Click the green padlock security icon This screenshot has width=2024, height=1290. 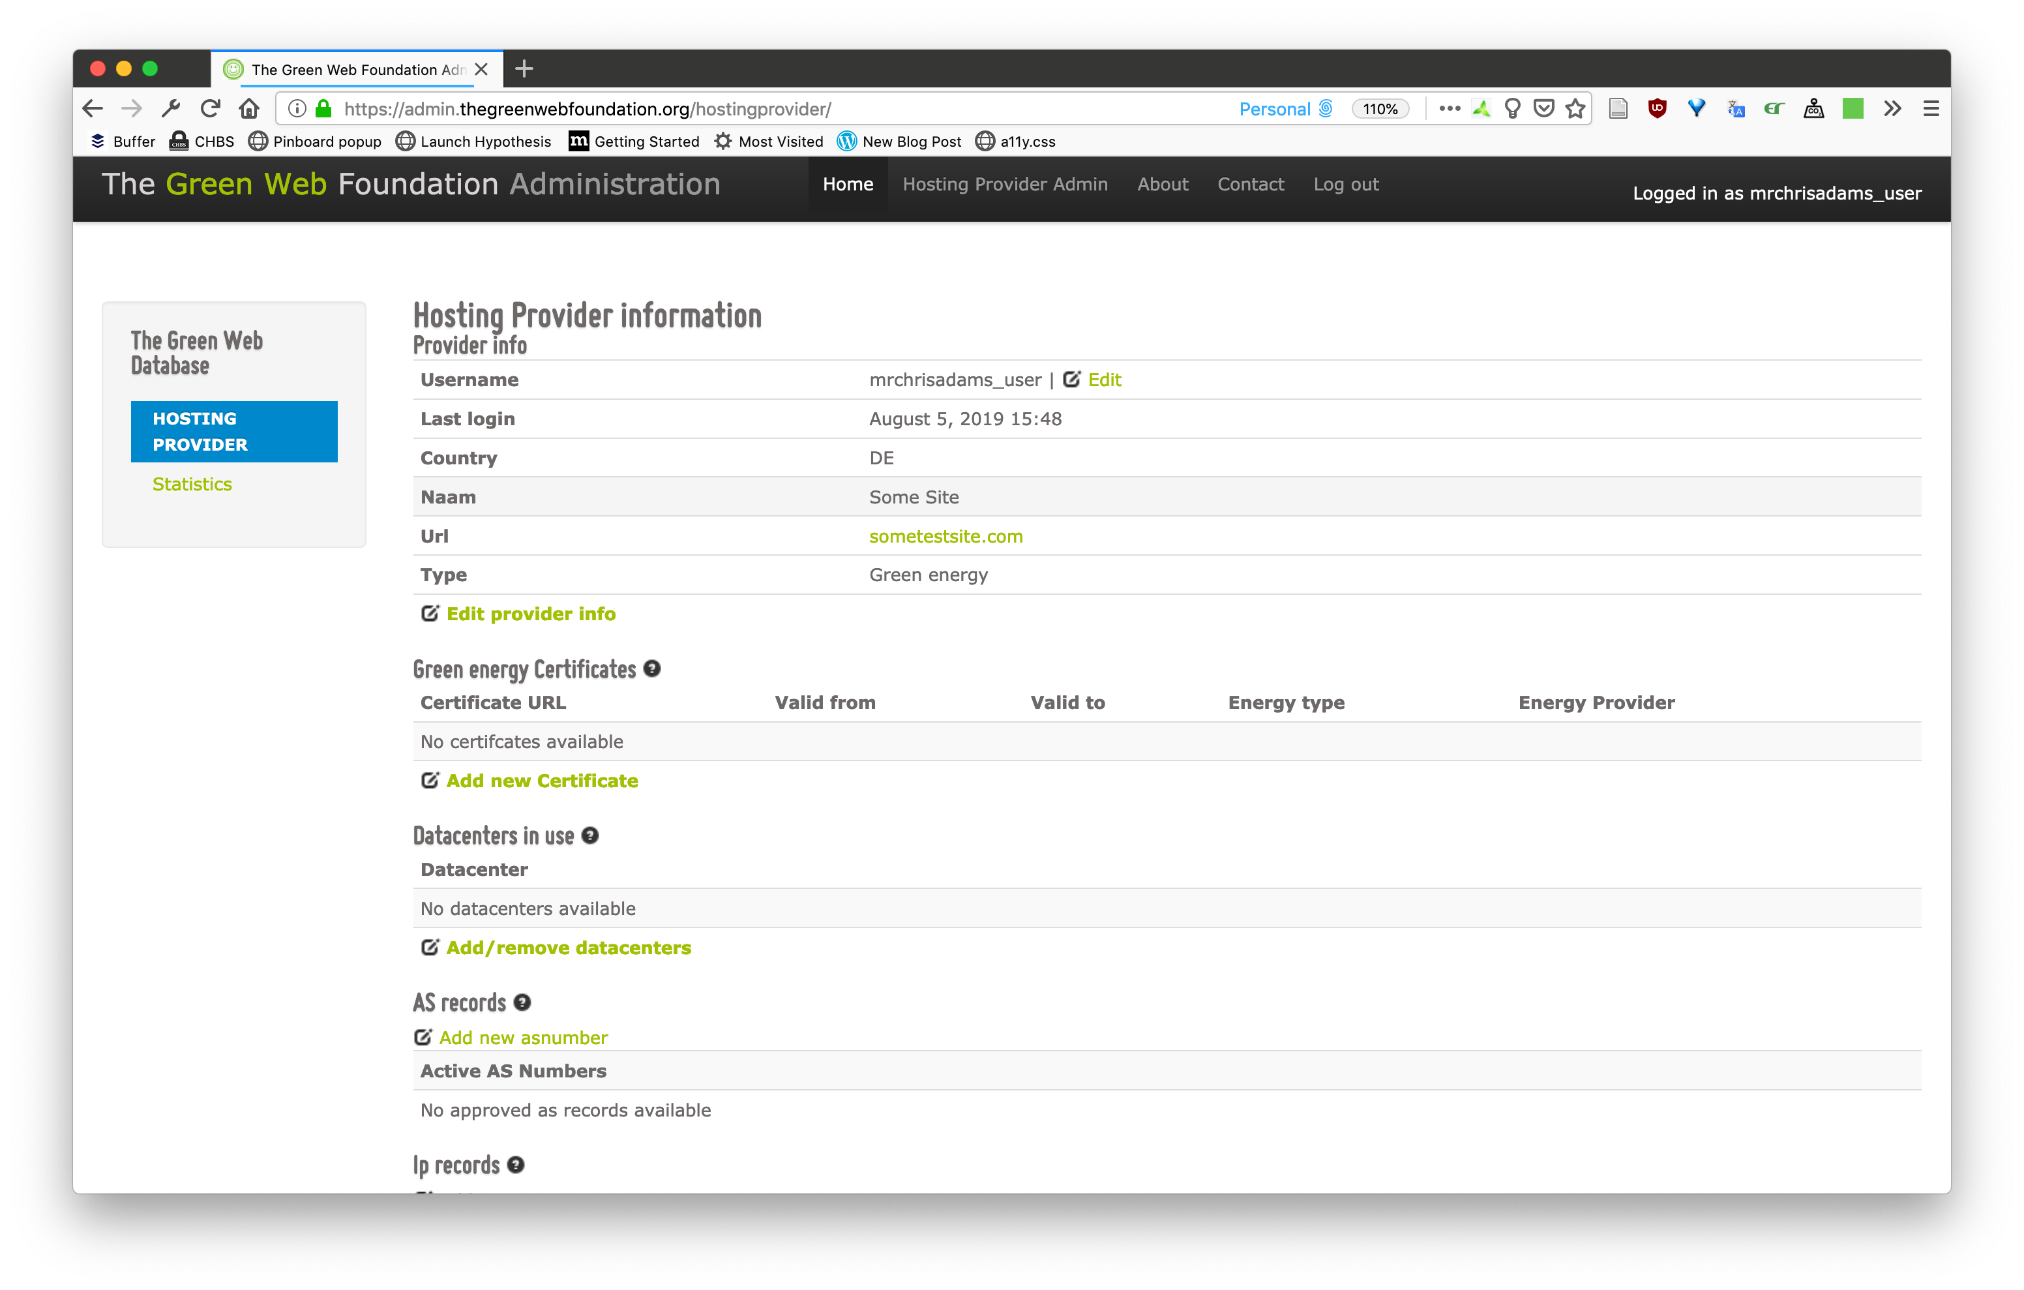tap(323, 108)
